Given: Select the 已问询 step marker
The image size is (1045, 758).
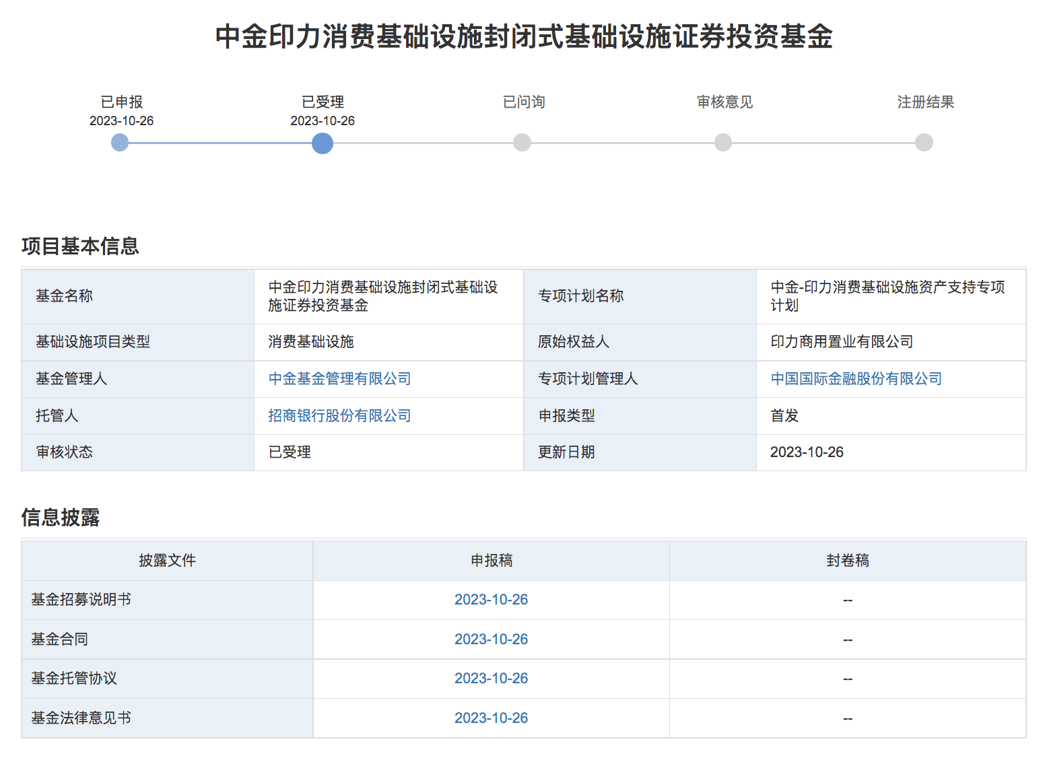Looking at the screenshot, I should (x=522, y=143).
